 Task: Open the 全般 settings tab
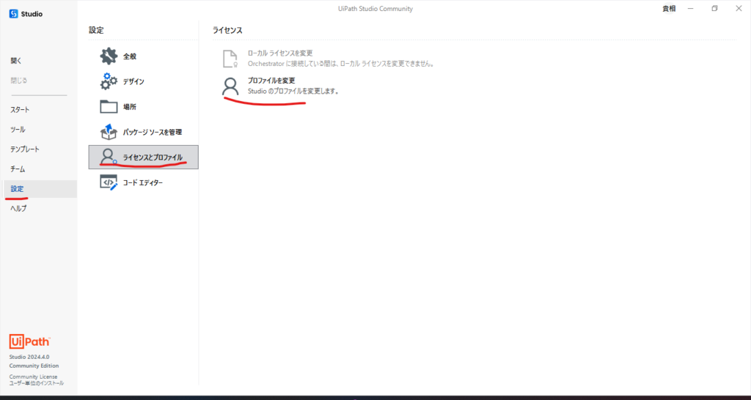click(x=143, y=56)
